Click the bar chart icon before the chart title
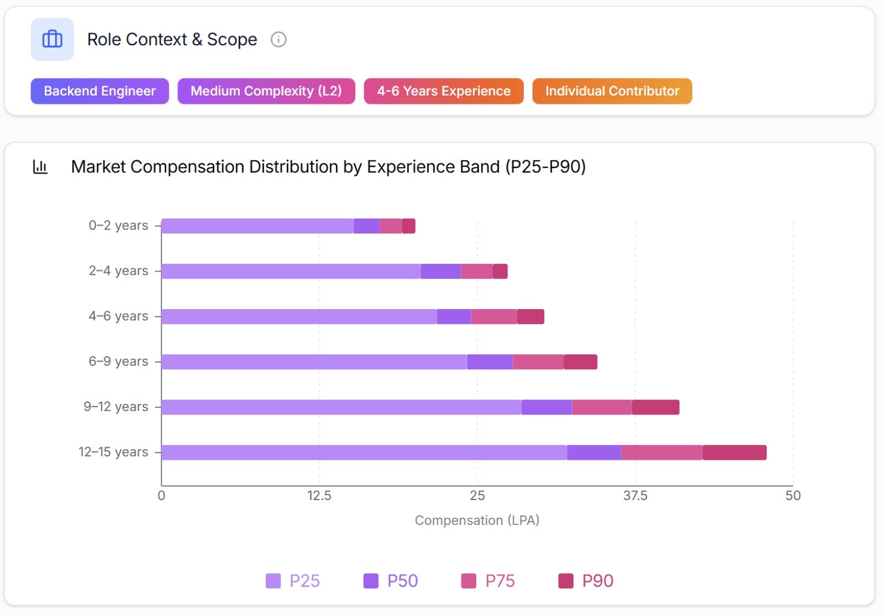884x616 pixels. pyautogui.click(x=40, y=166)
